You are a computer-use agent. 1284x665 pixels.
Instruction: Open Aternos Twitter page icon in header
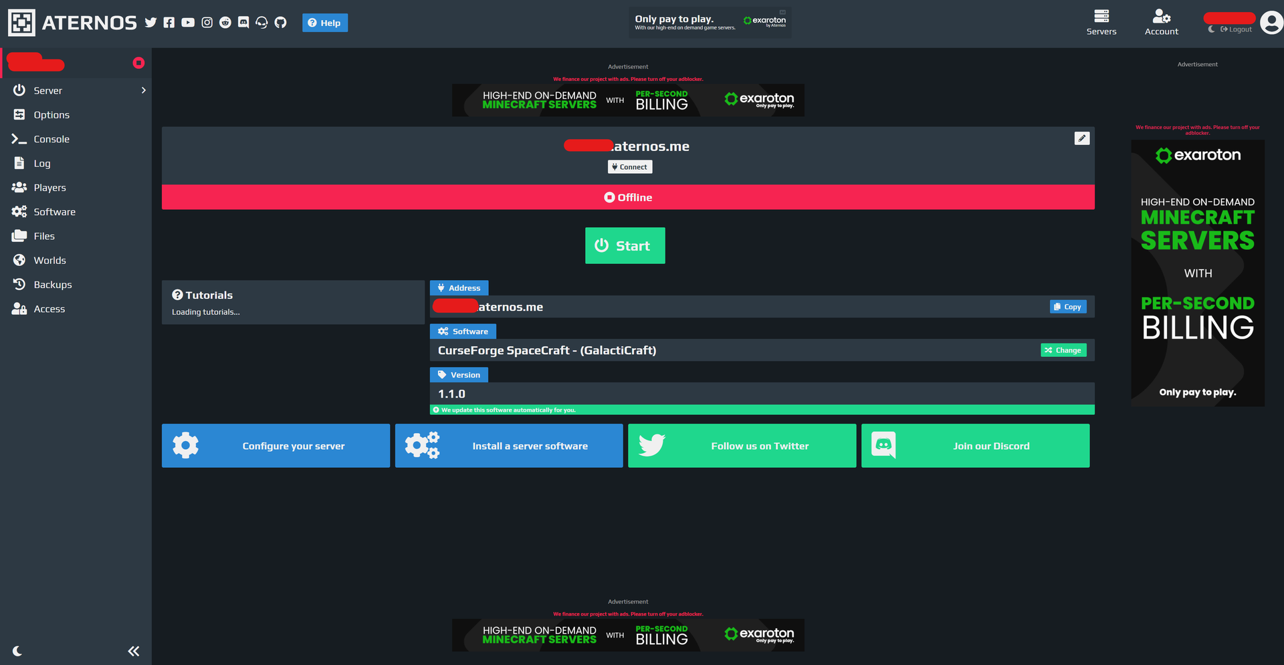click(150, 23)
